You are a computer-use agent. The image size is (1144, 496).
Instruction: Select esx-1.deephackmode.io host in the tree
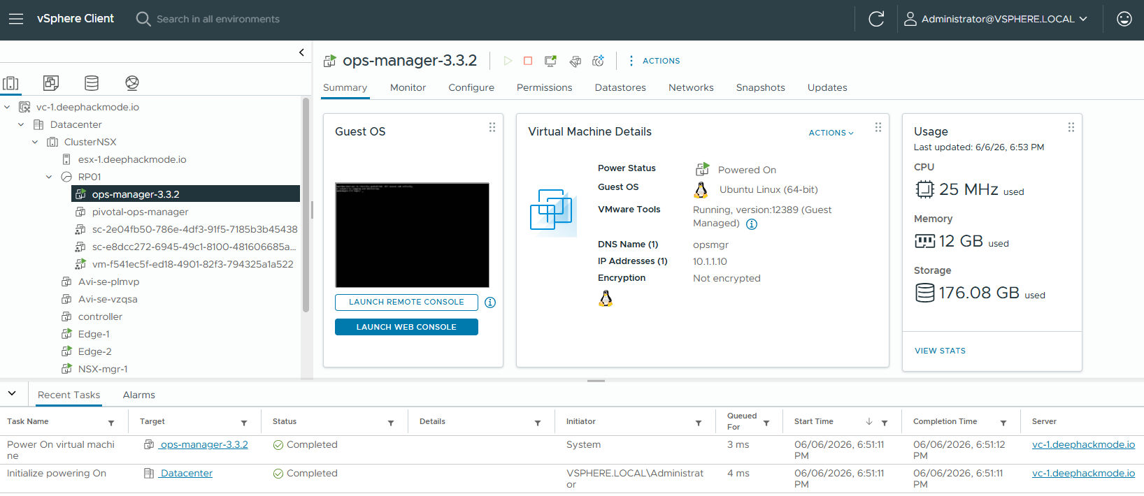[x=132, y=159]
